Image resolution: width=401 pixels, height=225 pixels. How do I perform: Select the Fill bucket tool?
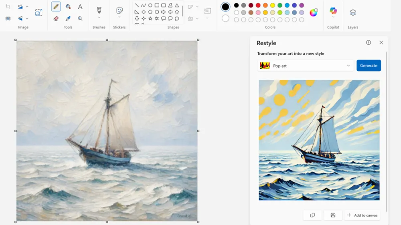point(68,7)
